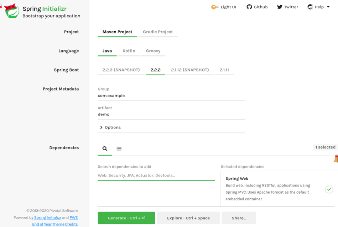The width and height of the screenshot is (338, 227).
Task: Click the Share button
Action: (239, 218)
